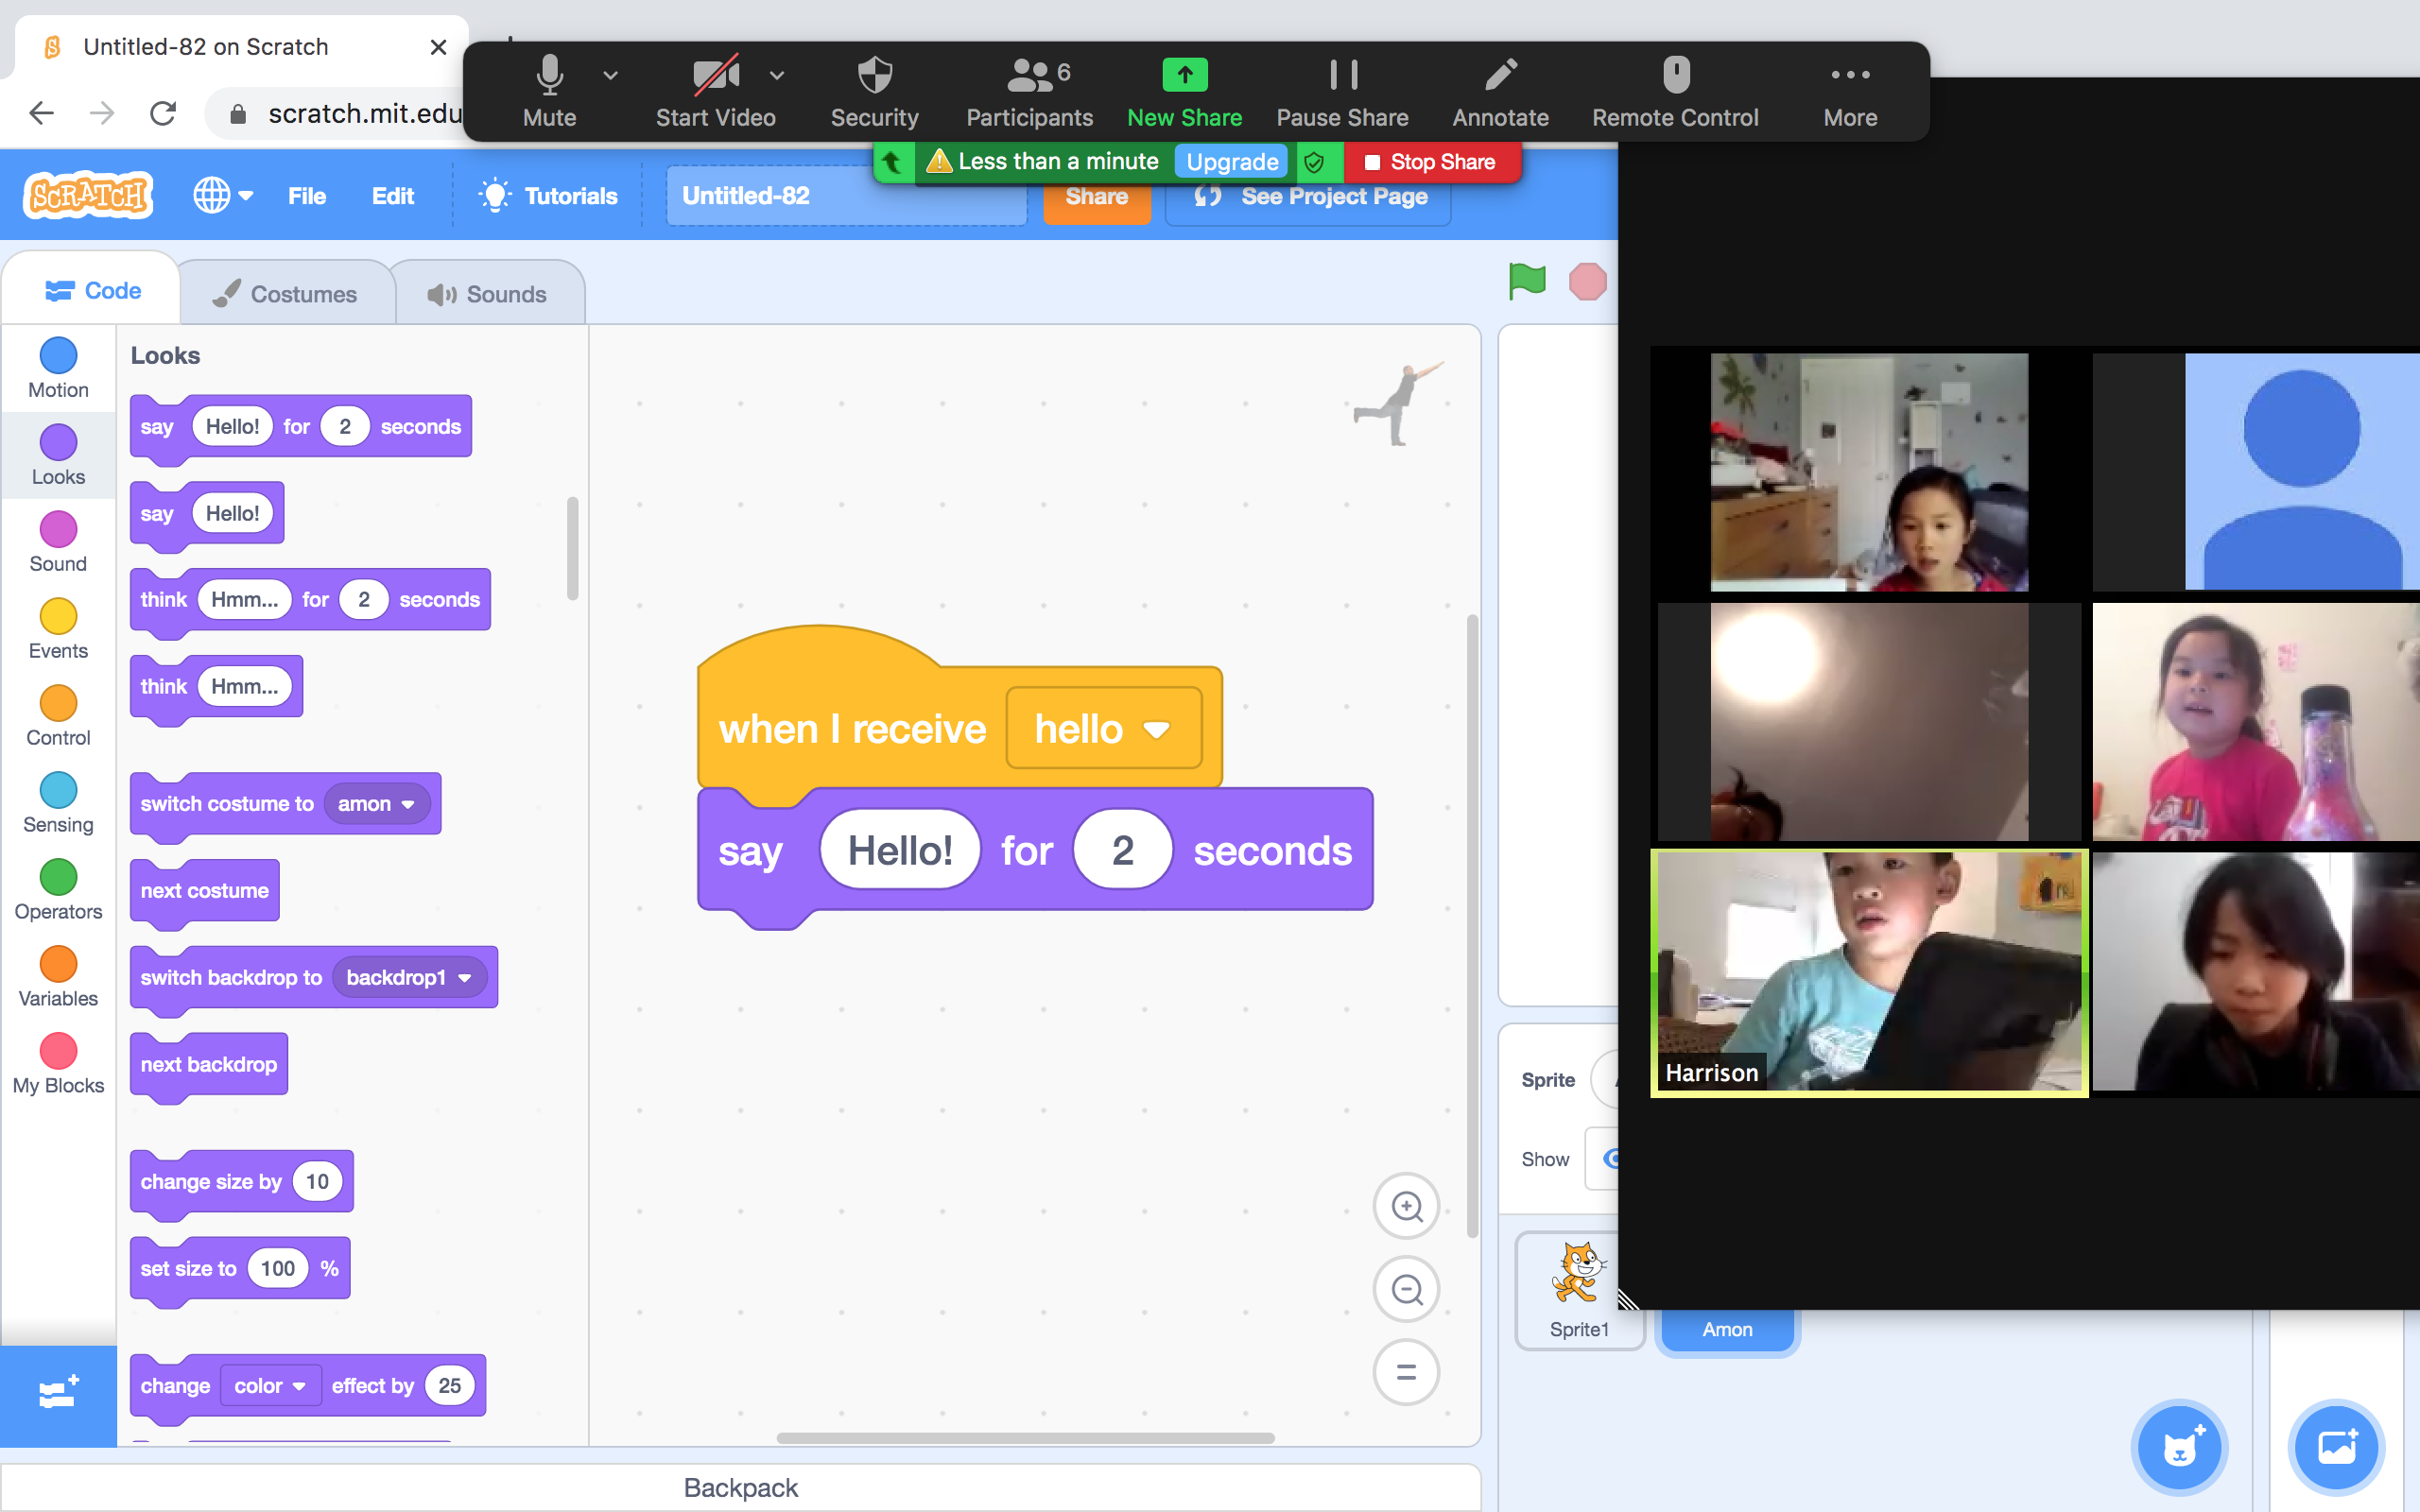The height and width of the screenshot is (1512, 2420).
Task: Click the Stop Share button
Action: click(x=1431, y=162)
